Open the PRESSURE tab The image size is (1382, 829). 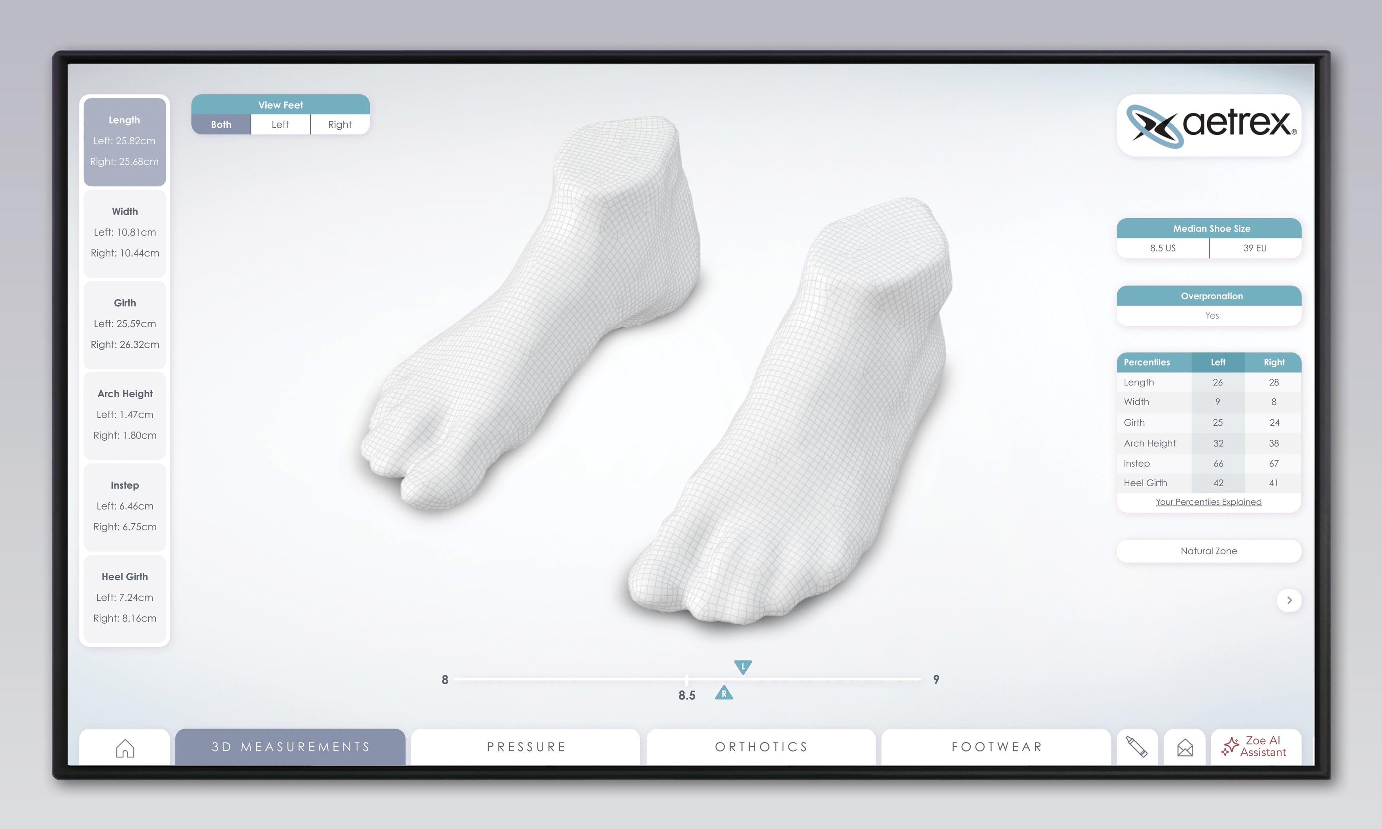[526, 747]
